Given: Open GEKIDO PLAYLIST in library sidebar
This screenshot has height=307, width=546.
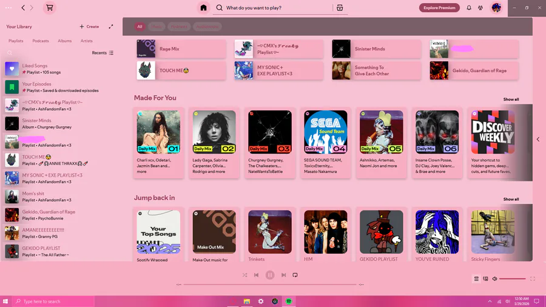Looking at the screenshot, I should pos(61,251).
